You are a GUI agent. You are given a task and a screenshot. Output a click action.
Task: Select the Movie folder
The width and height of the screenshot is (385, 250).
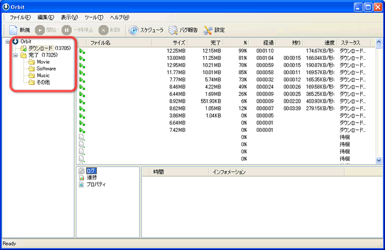(43, 62)
